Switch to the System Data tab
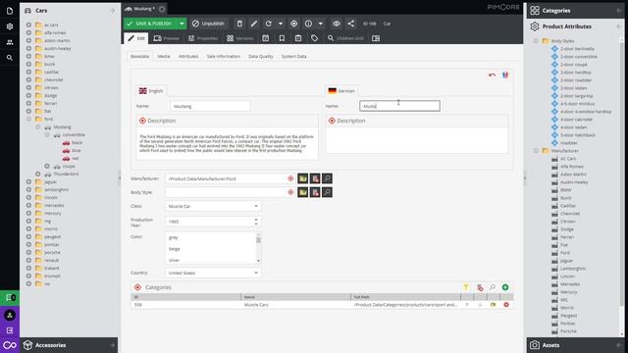This screenshot has height=353, width=628. pyautogui.click(x=293, y=57)
